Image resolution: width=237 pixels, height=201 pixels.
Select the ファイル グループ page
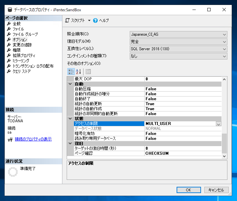tap(25, 34)
